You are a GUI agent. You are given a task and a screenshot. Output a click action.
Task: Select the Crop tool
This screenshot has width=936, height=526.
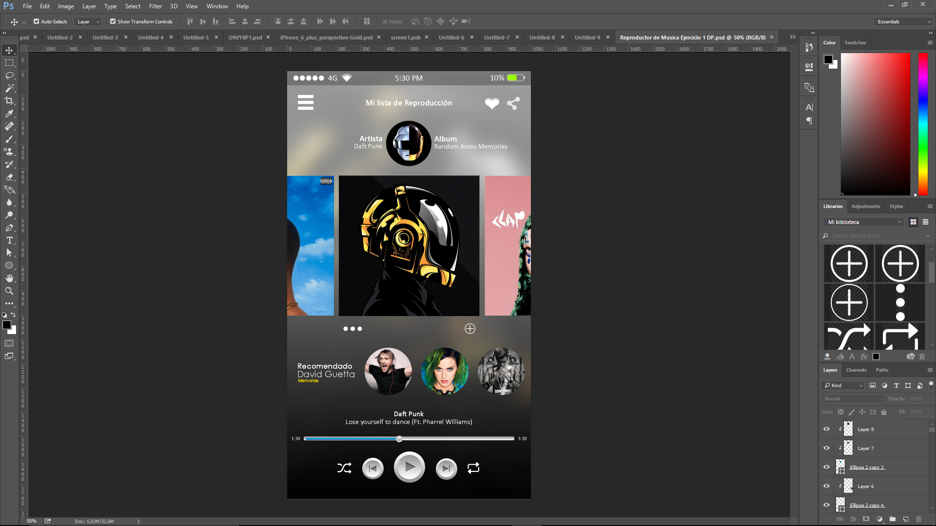coord(9,101)
